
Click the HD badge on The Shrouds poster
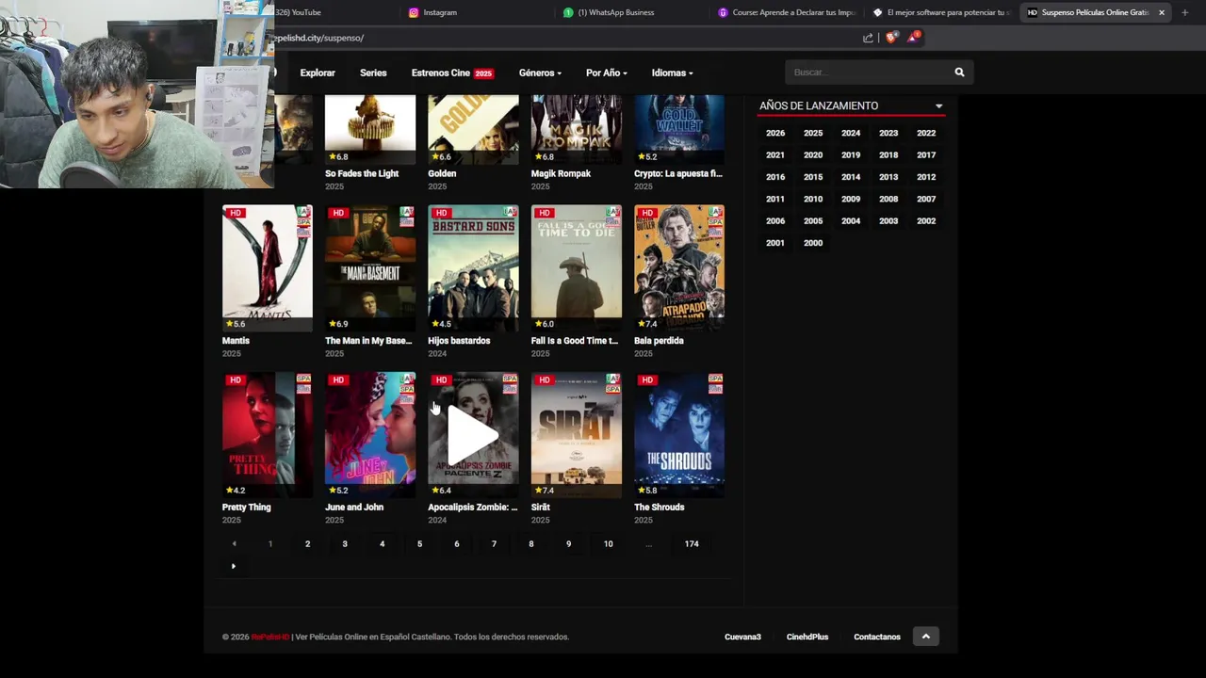647,379
